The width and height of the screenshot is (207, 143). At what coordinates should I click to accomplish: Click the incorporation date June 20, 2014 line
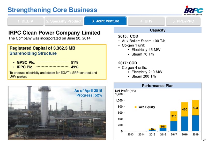click(x=49, y=38)
